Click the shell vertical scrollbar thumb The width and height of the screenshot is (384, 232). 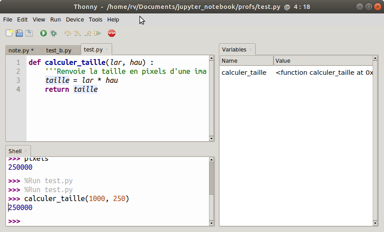(x=212, y=178)
